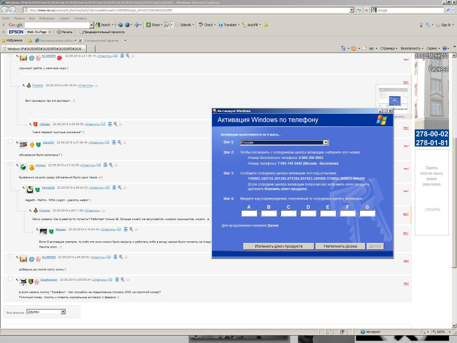Go forward with the browser Forward arrow
Screen dimensions: 457x343
[13, 10]
